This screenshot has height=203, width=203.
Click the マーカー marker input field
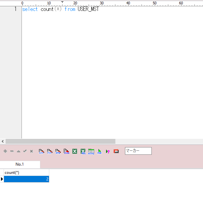coord(138,151)
